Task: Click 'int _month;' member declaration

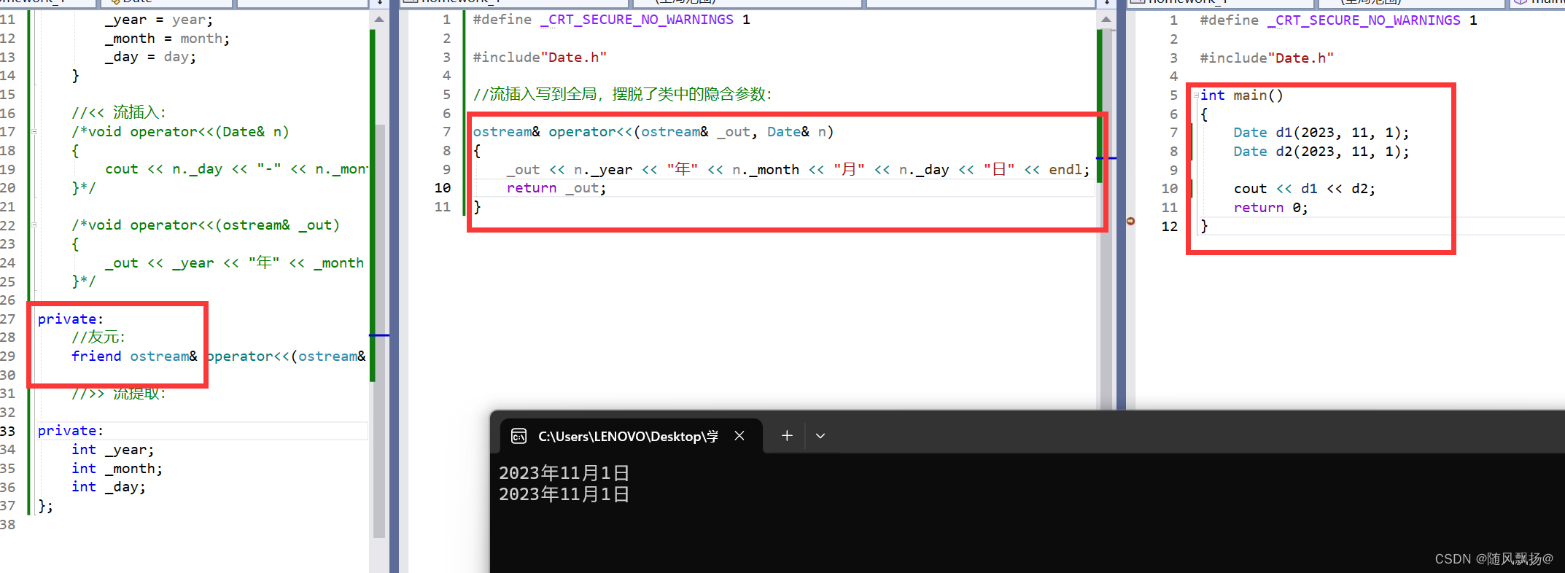Action: click(x=117, y=469)
